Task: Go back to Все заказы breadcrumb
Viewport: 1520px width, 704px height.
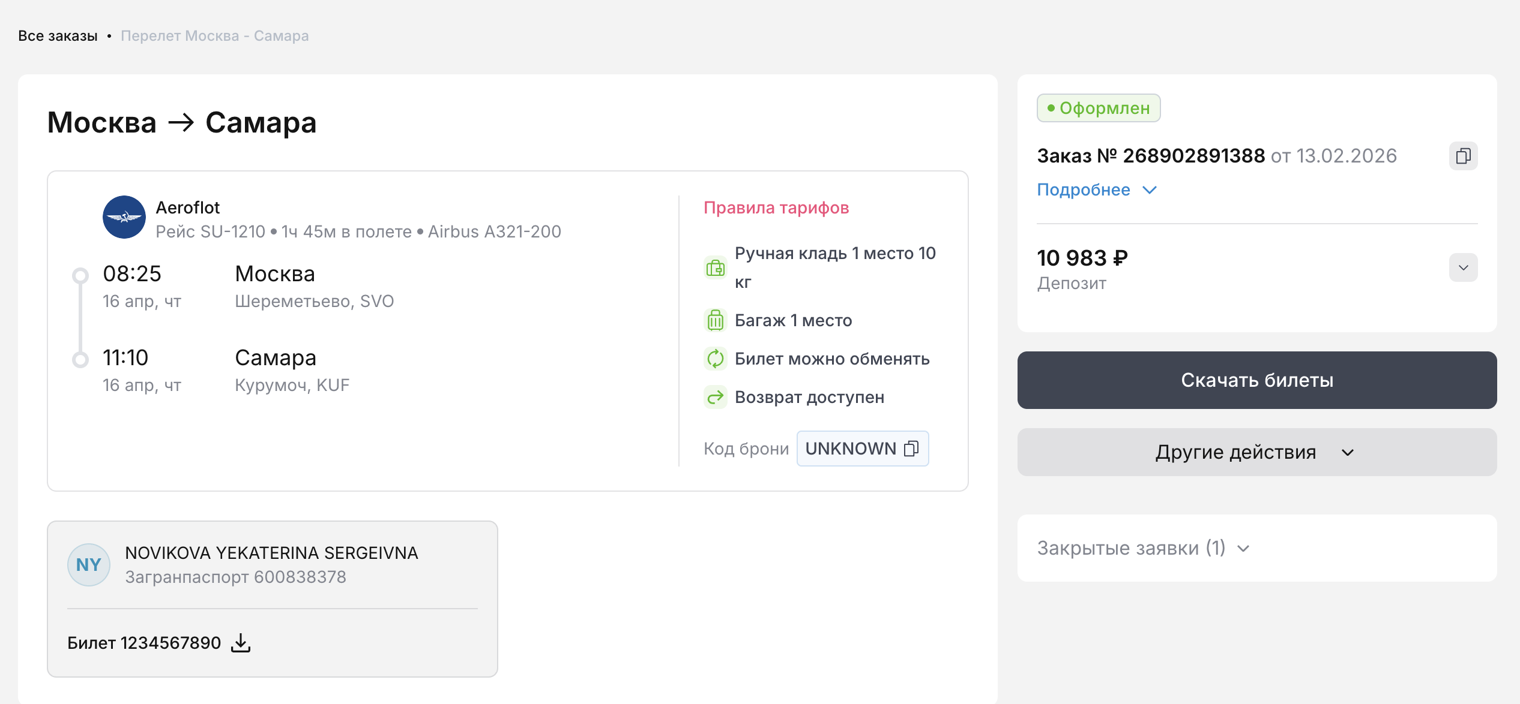Action: (x=58, y=36)
